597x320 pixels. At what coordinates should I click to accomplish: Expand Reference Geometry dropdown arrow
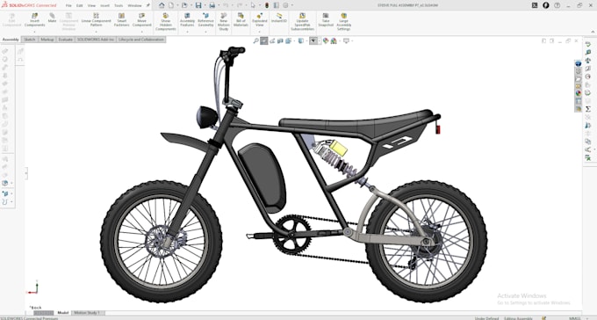205,32
